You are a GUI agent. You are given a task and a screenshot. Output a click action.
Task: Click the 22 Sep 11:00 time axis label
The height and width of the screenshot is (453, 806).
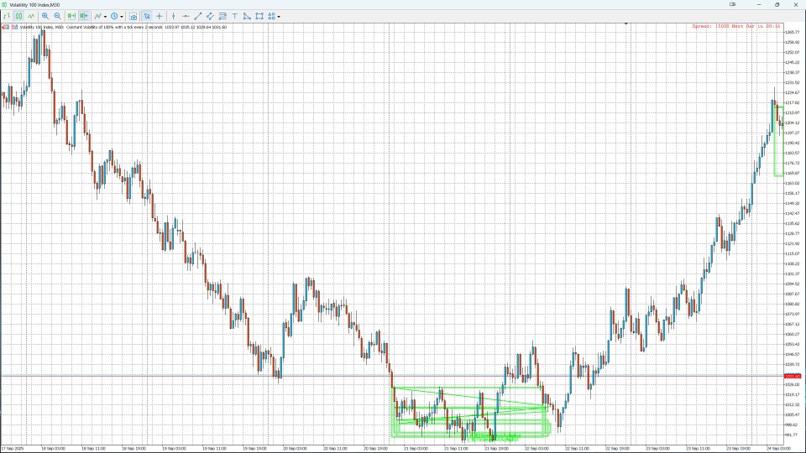pyautogui.click(x=577, y=448)
